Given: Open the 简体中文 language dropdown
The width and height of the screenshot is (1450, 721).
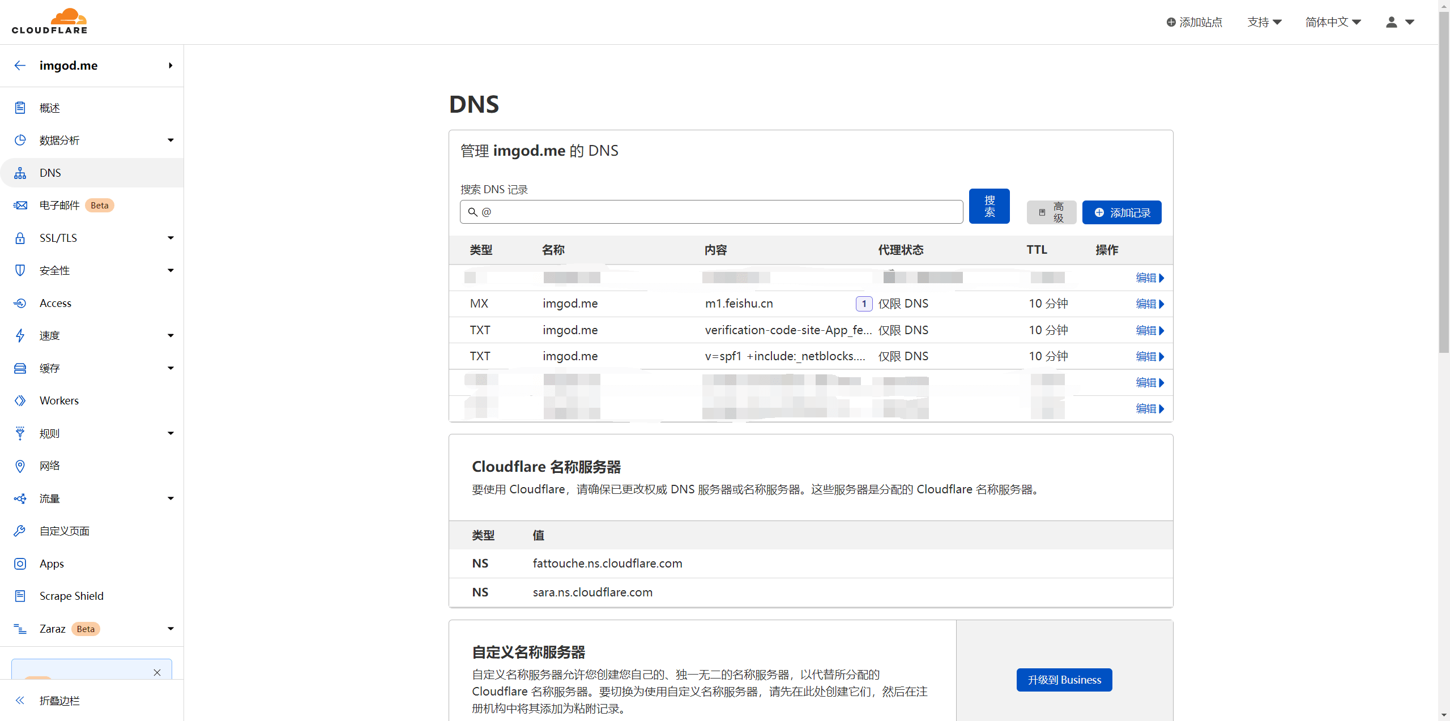Looking at the screenshot, I should coord(1332,22).
